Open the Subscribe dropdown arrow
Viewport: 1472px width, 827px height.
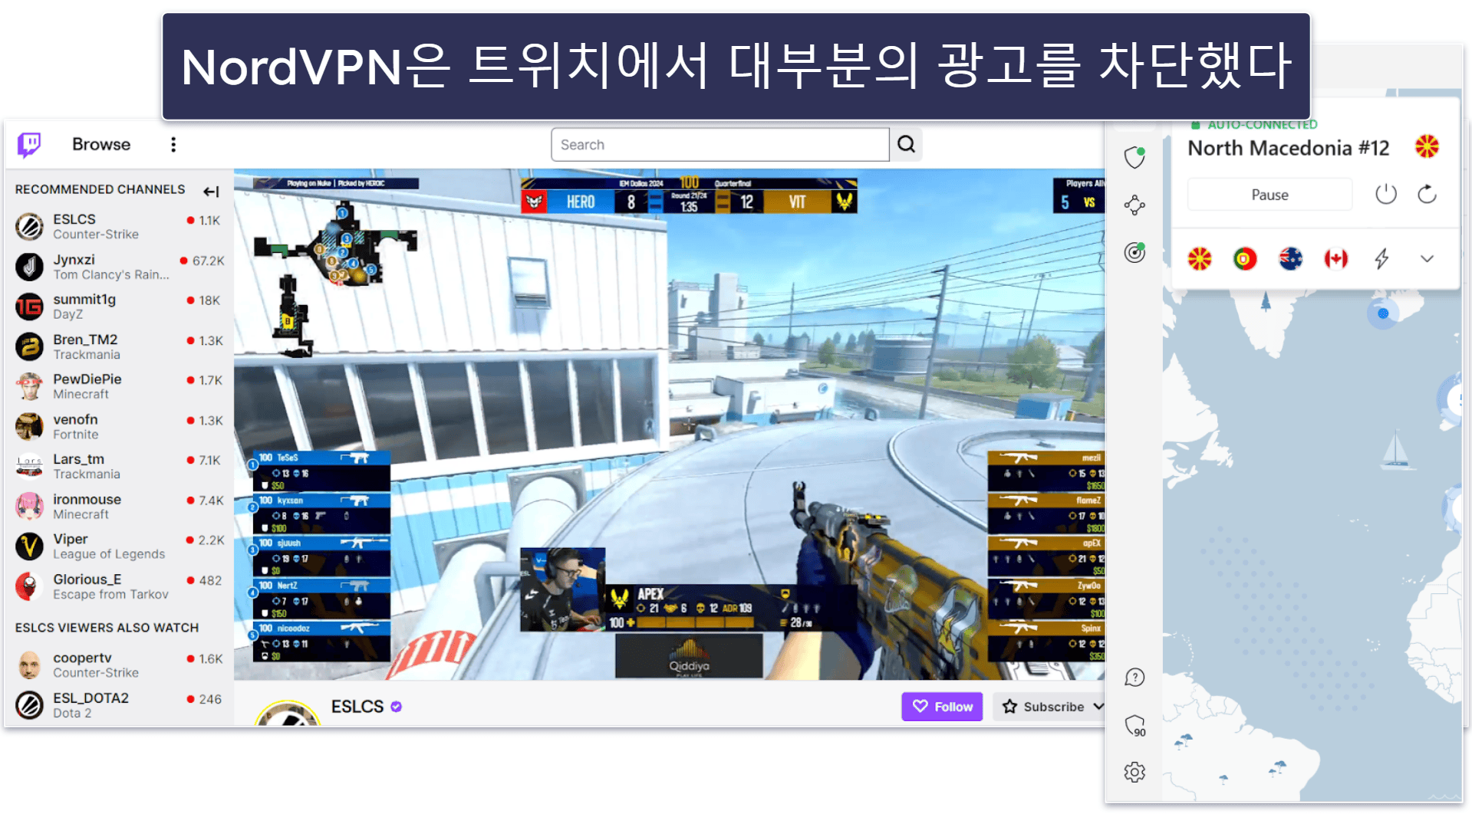point(1098,707)
